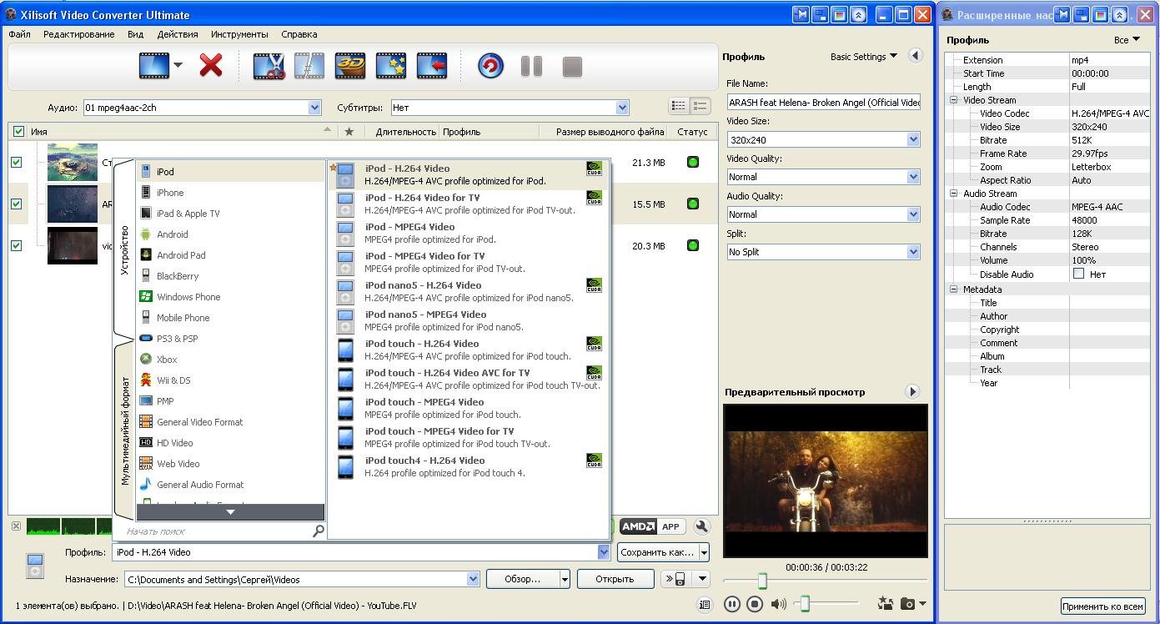Viewport: 1160px width, 624px height.
Task: Click the AMD APP acceleration button
Action: coord(650,526)
